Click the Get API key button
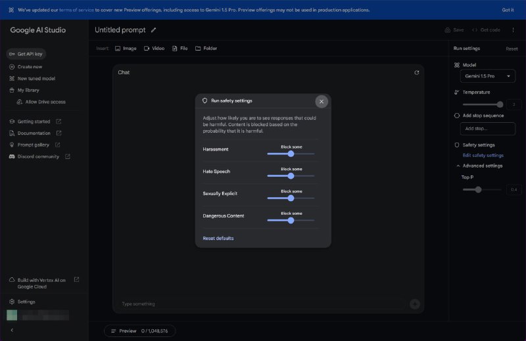The height and width of the screenshot is (341, 526). tap(26, 54)
